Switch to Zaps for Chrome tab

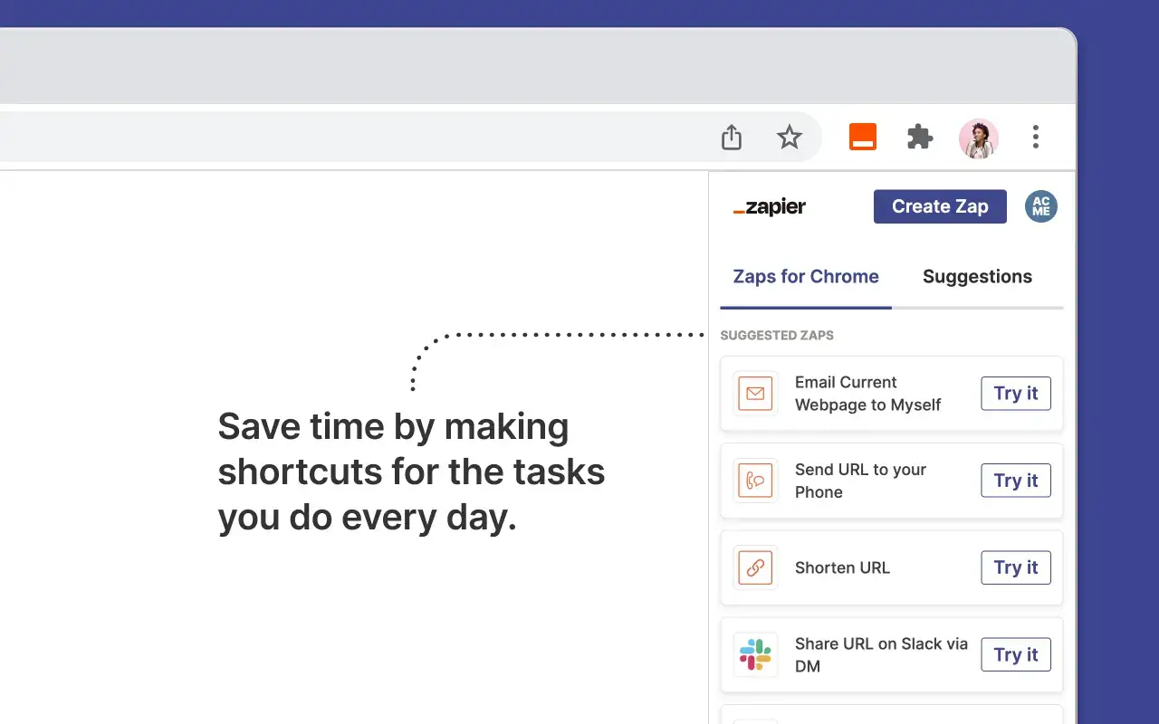(x=806, y=277)
